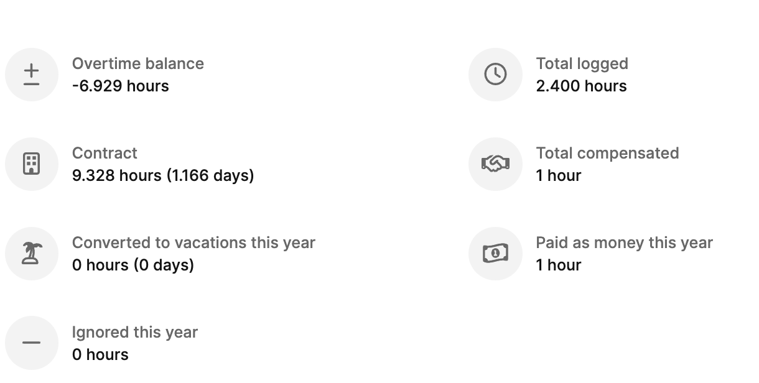Click Paid as money this year label
The image size is (759, 383).
pyautogui.click(x=624, y=243)
